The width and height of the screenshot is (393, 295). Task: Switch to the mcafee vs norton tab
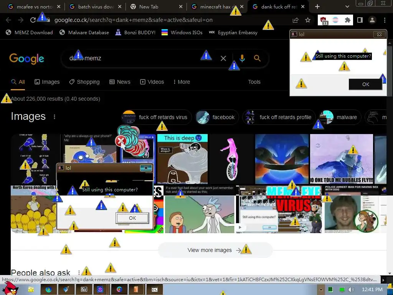click(x=34, y=7)
